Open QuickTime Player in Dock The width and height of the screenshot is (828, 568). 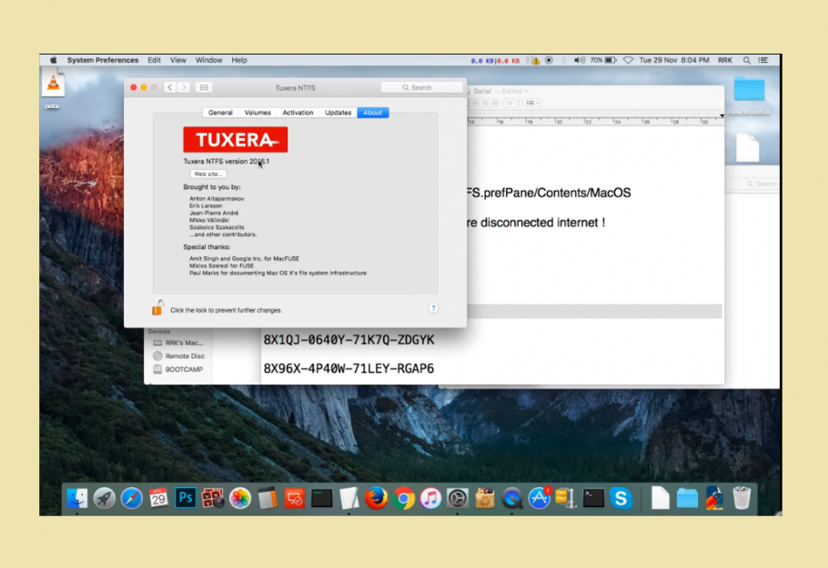[511, 498]
